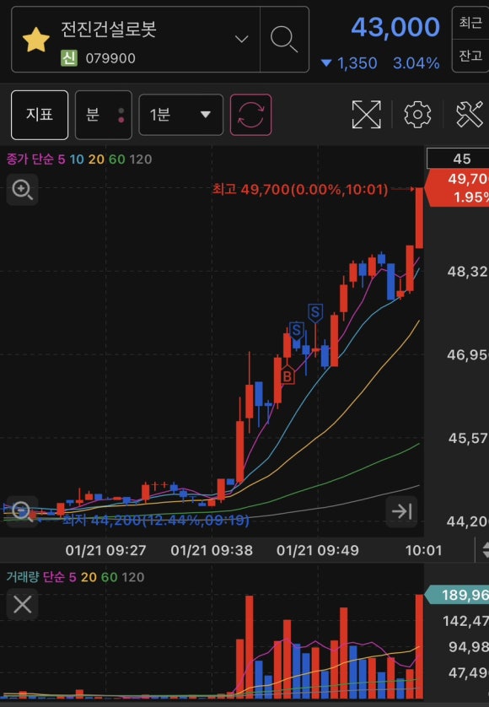Tap the lower S sell marker
The height and width of the screenshot is (707, 489).
(296, 332)
